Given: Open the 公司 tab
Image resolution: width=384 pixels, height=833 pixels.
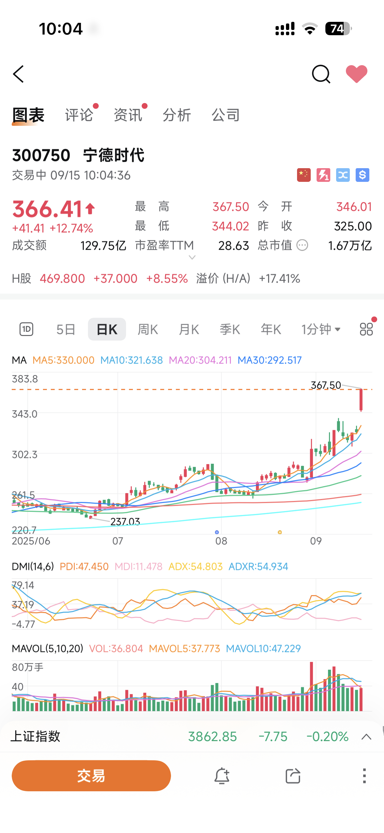Looking at the screenshot, I should pos(226,115).
